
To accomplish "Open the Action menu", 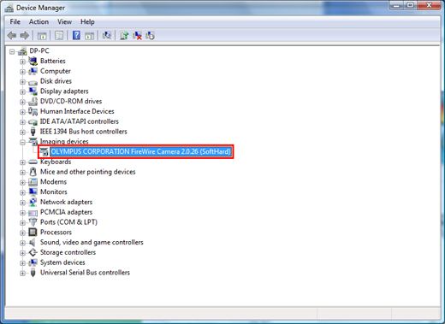I will click(x=39, y=22).
